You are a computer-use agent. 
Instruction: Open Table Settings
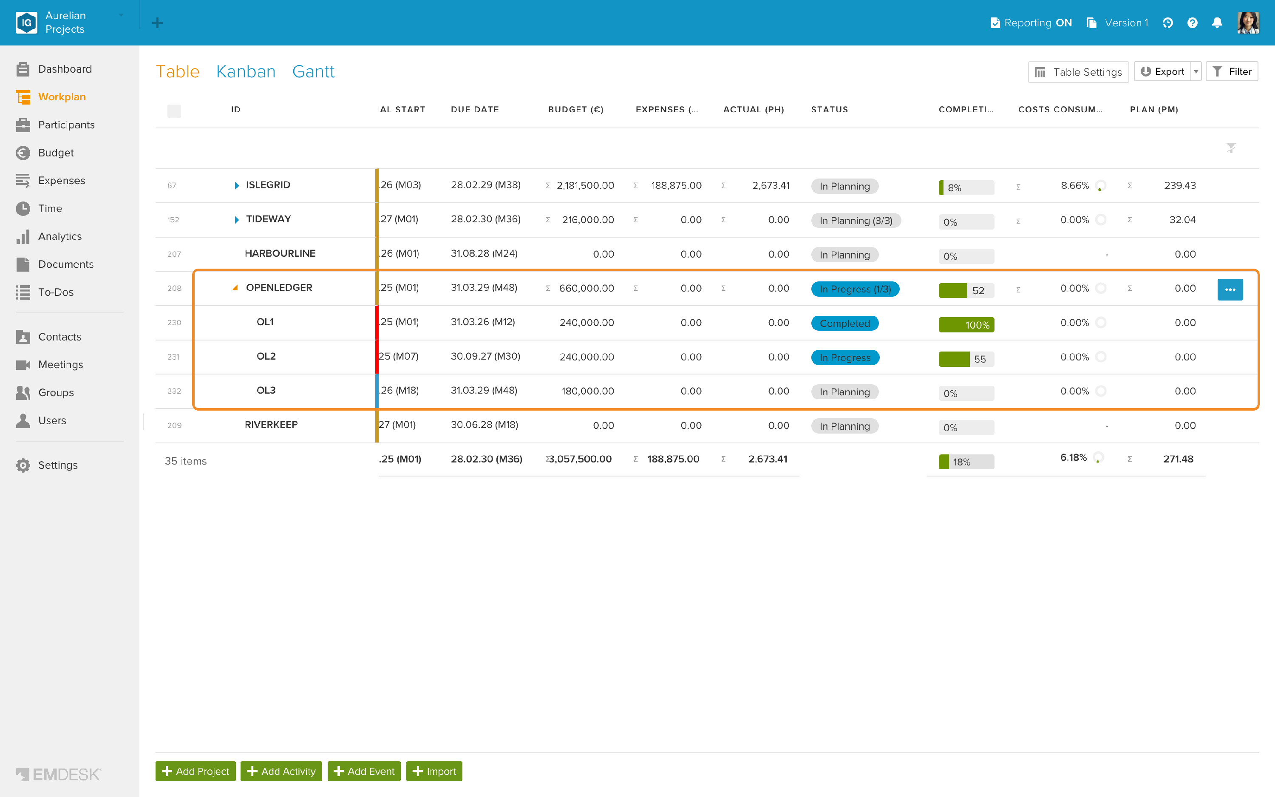pos(1078,72)
